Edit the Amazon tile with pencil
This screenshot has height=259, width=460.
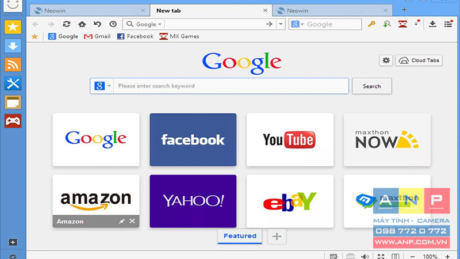coord(122,221)
